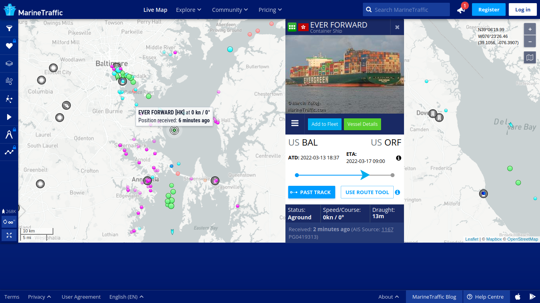Screen dimensions: 540x303
Task: Click the EVER FORWARD vessel name heading
Action: click(x=339, y=25)
